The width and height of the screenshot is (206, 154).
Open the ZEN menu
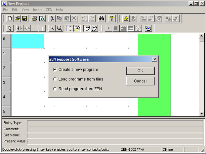(49, 10)
